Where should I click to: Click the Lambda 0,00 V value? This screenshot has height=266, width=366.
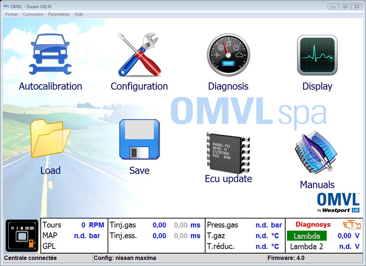pos(348,236)
